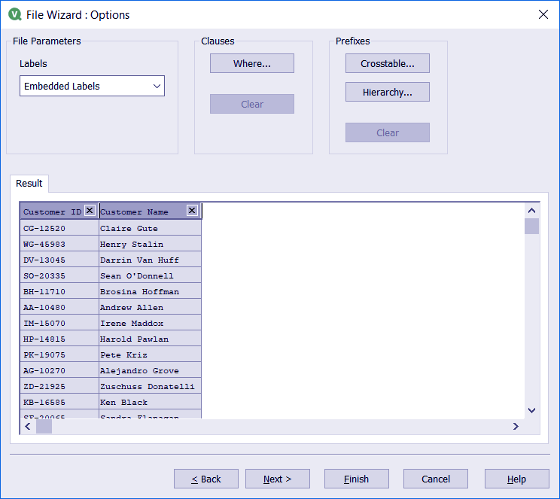Click the vertical scrollbar down arrow
Viewport: 560px width, 499px height.
pyautogui.click(x=532, y=410)
